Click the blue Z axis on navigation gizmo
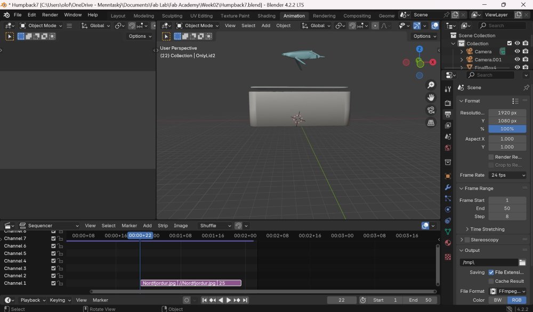This screenshot has height=312, width=533. click(x=419, y=49)
